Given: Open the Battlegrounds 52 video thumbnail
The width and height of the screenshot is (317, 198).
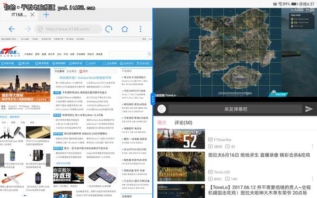Looking at the screenshot, I should tap(181, 139).
